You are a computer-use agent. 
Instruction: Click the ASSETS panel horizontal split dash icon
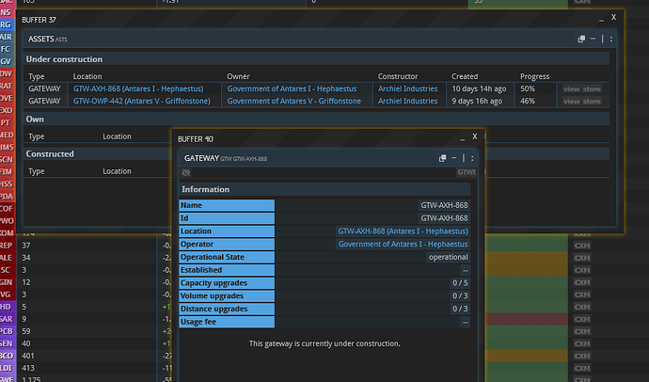(594, 39)
